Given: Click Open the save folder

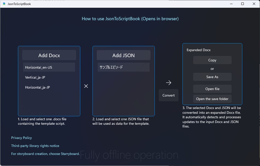Looking at the screenshot, I should [x=212, y=99].
